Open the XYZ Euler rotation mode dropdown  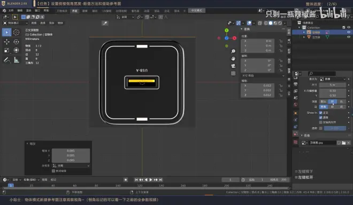[263, 75]
